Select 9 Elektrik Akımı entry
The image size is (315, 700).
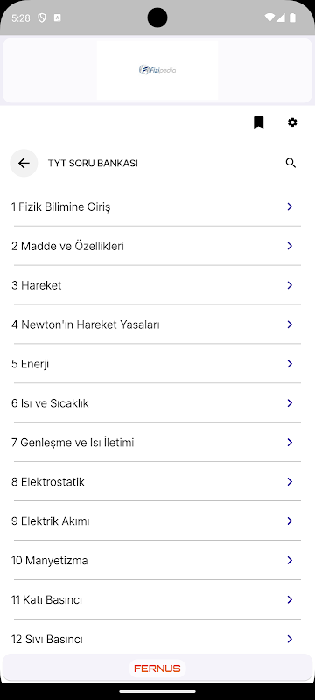point(157,521)
